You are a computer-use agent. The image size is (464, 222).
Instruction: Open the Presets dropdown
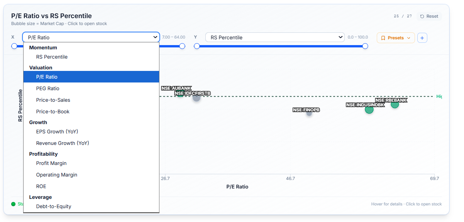[396, 38]
